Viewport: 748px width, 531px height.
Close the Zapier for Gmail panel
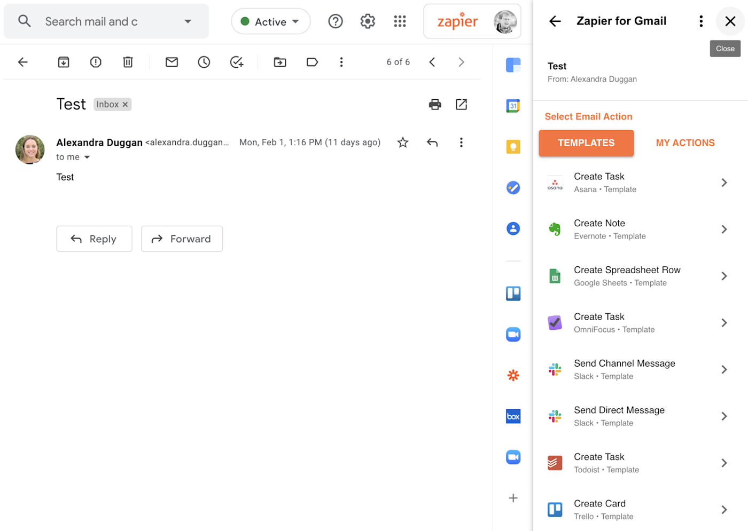(730, 21)
